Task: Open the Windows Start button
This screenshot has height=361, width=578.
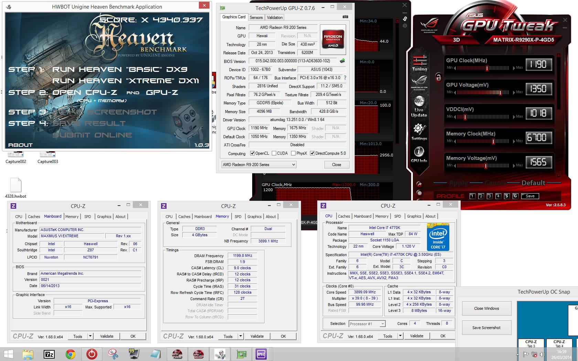Action: [8, 354]
